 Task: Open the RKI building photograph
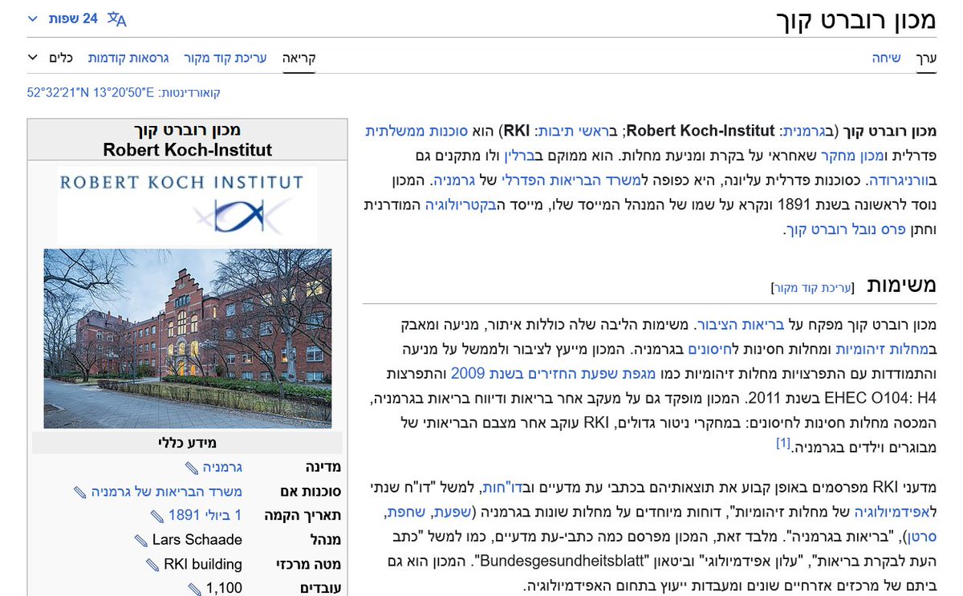[188, 339]
